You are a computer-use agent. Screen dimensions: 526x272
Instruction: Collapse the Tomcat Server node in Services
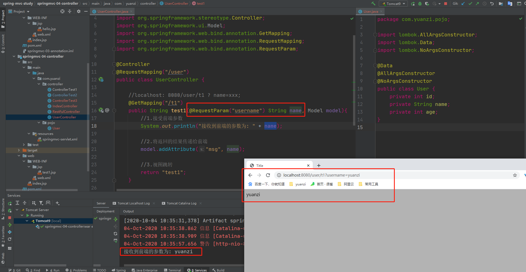tap(17, 210)
